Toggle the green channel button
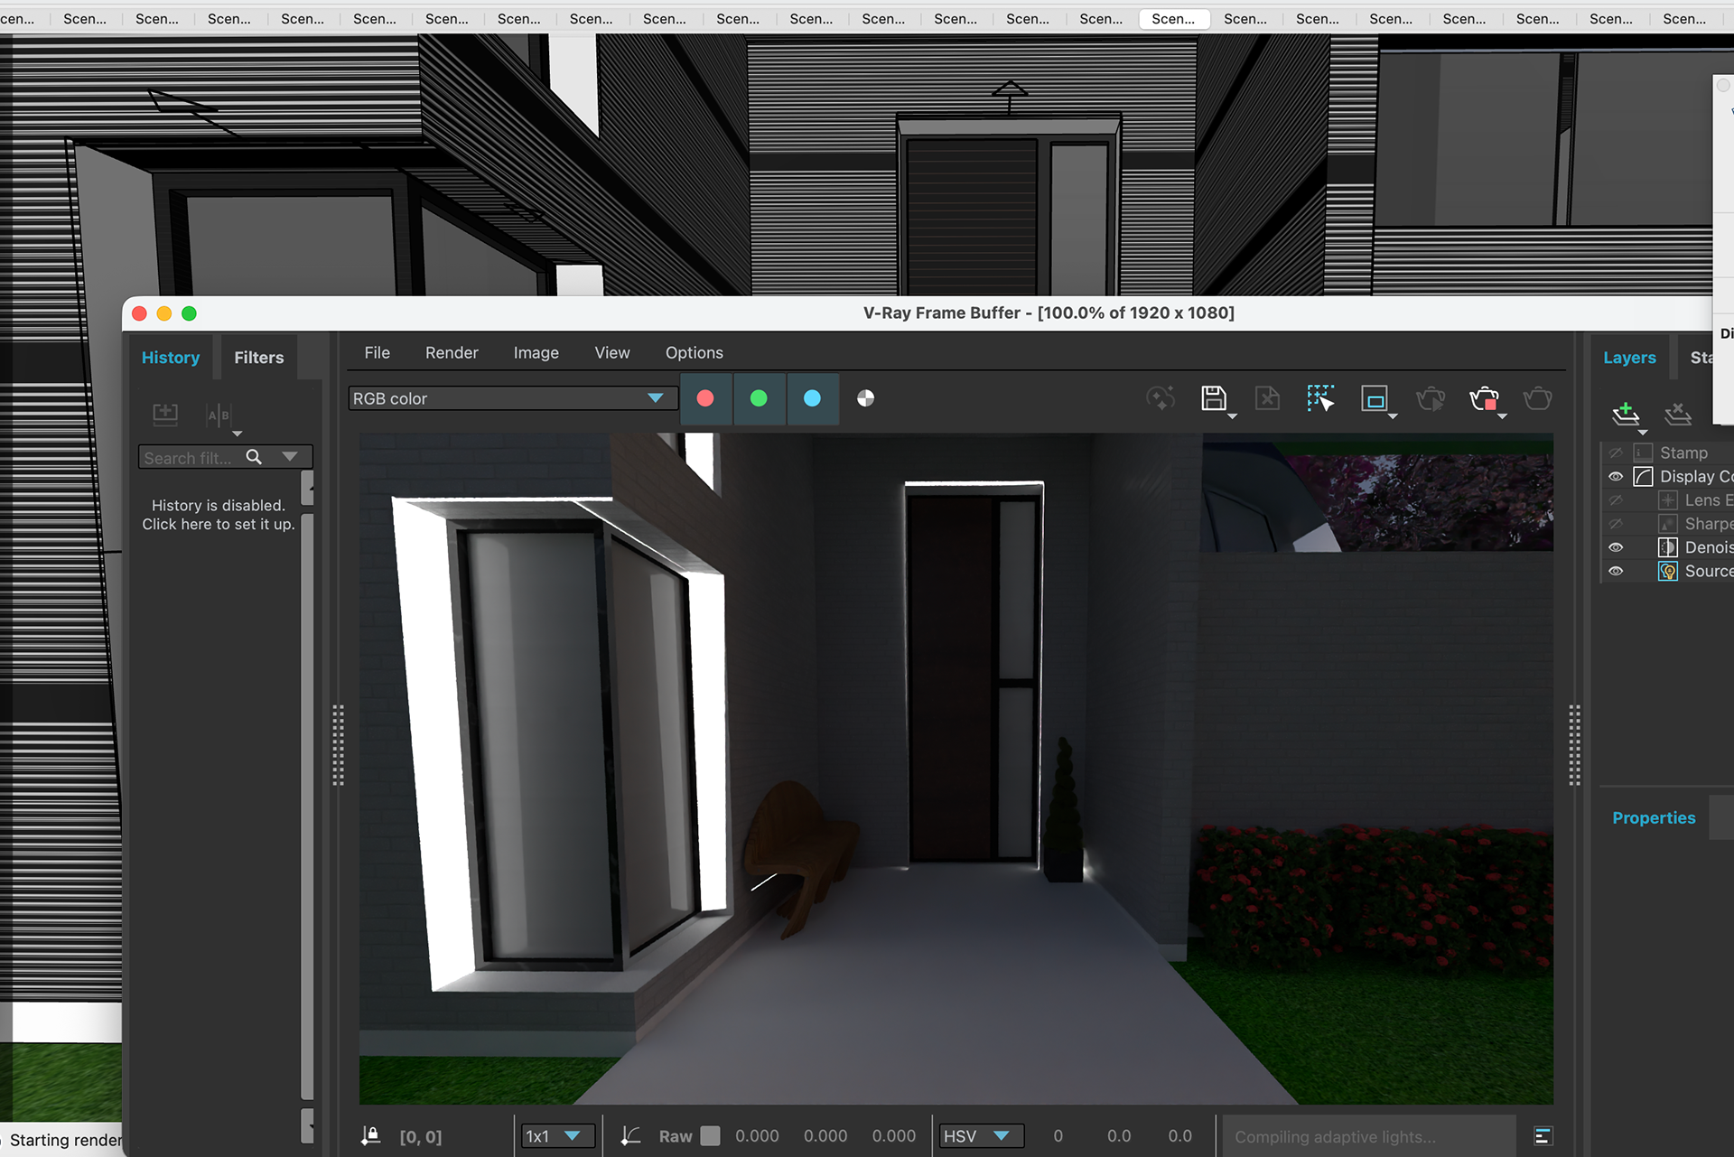Image resolution: width=1734 pixels, height=1157 pixels. click(759, 398)
